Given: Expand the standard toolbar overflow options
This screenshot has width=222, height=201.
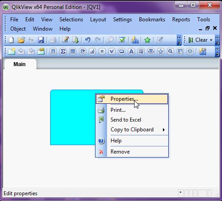Looking at the screenshot, I should click(179, 40).
